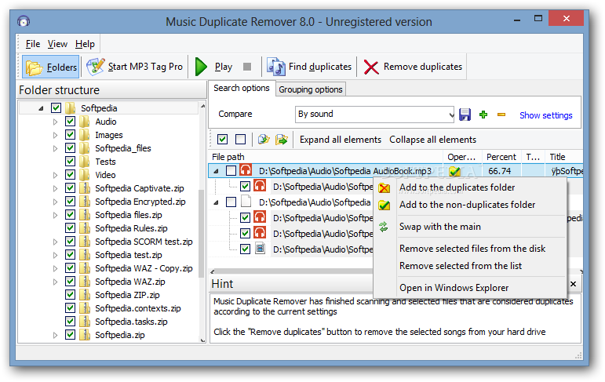Collapse the Softpedia root tree node
This screenshot has height=382, width=605.
[x=41, y=109]
